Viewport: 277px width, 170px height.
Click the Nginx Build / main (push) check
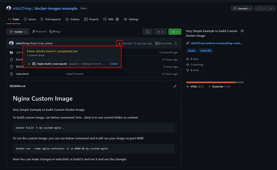pyautogui.click(x=52, y=64)
